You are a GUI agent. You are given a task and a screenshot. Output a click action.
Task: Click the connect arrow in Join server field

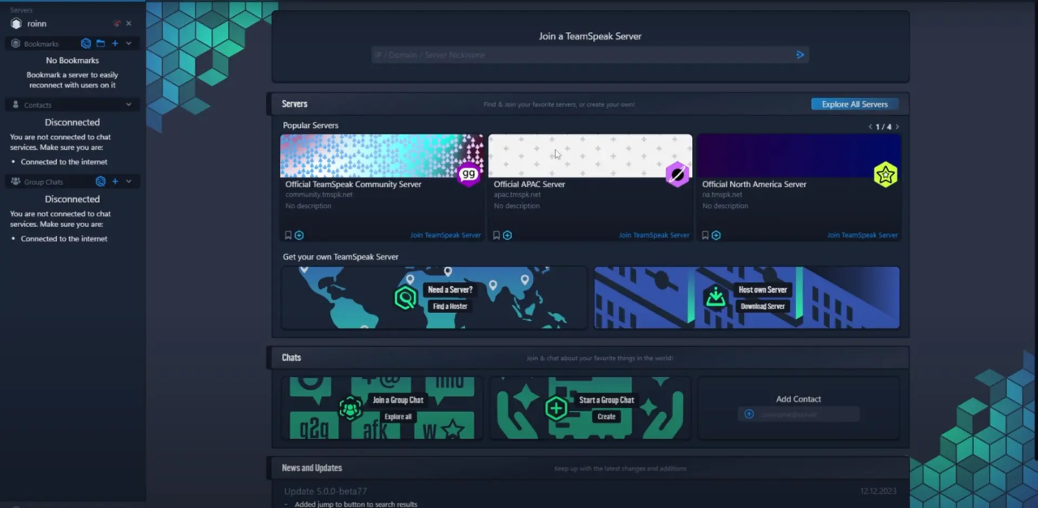[x=800, y=55]
